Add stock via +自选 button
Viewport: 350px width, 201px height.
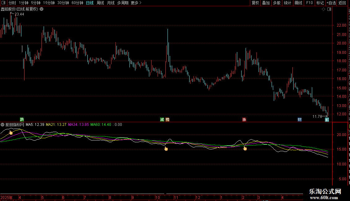click(x=331, y=3)
